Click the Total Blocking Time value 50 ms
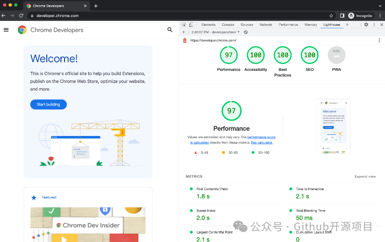 (x=304, y=218)
